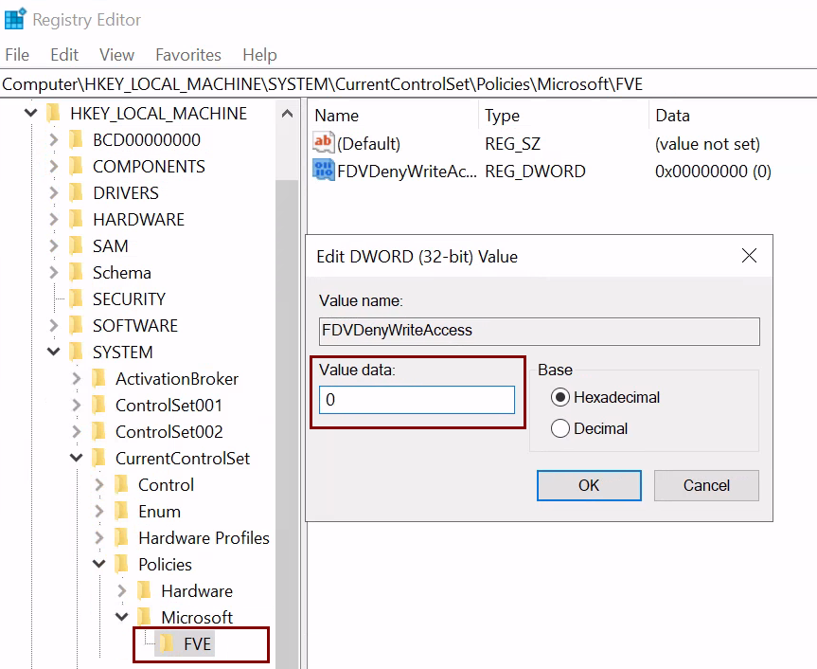Select the BCD00000000 folder icon

pyautogui.click(x=76, y=139)
